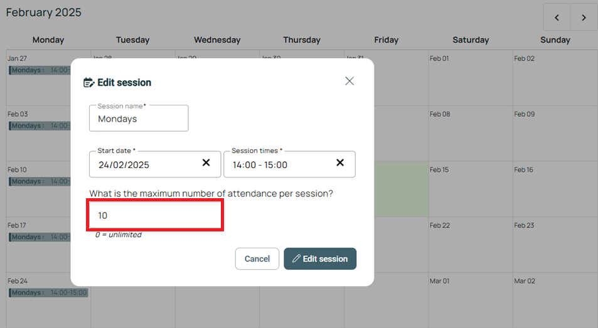Click the Mar 01 calendar cell
This screenshot has height=328, width=598.
click(x=471, y=301)
